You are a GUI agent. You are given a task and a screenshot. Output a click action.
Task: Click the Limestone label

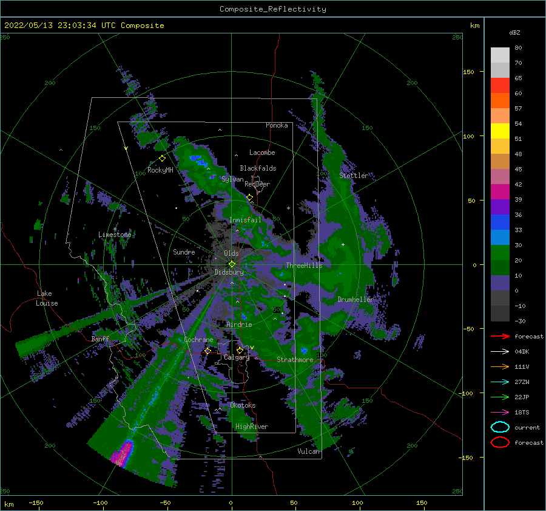coord(115,235)
